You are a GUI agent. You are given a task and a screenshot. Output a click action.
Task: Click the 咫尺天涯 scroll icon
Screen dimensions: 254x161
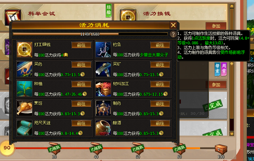(24, 128)
